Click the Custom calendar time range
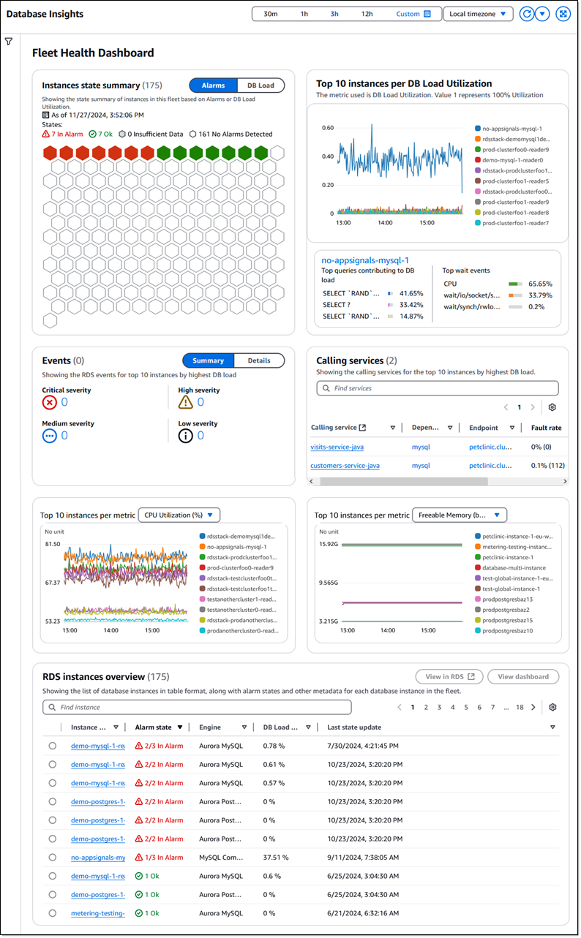Image resolution: width=581 pixels, height=938 pixels. coord(413,14)
